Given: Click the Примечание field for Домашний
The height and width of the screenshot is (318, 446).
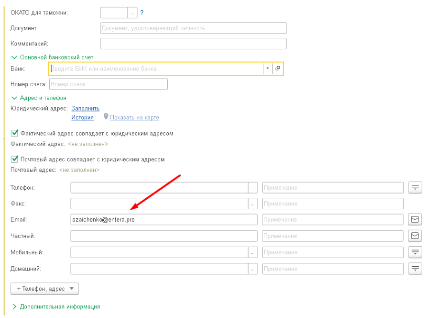Looking at the screenshot, I should (333, 269).
